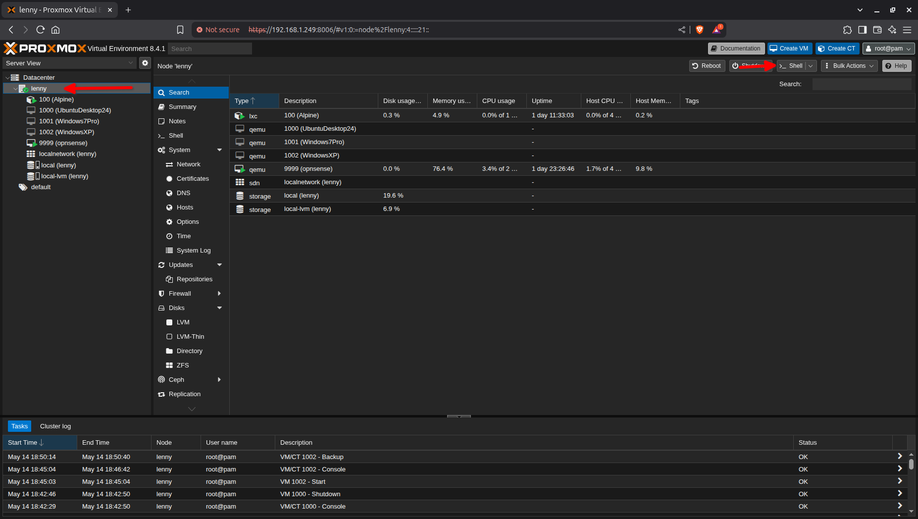
Task: Open the Repositories menu item
Action: pos(194,279)
